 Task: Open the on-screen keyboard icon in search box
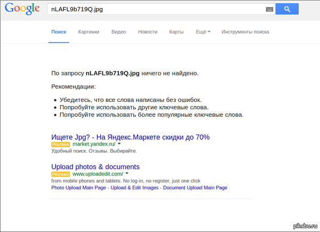(269, 9)
